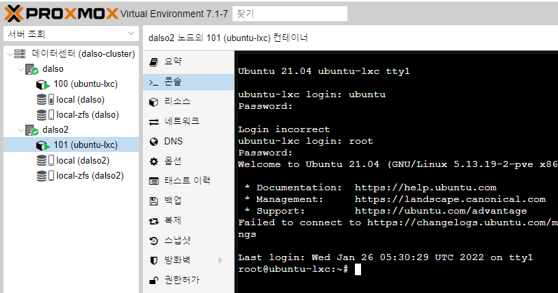Click the 방화벽 shield icon
This screenshot has height=293, width=558.
pos(154,261)
